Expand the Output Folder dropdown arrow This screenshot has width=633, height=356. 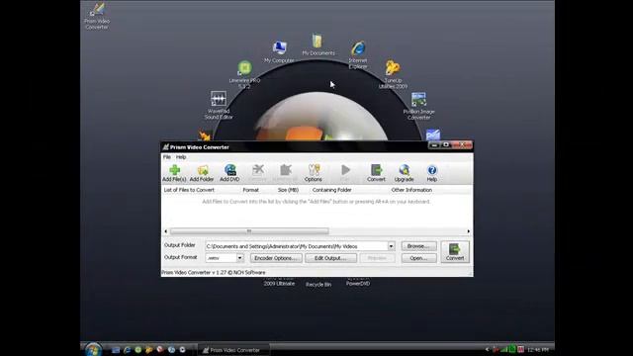(x=392, y=246)
